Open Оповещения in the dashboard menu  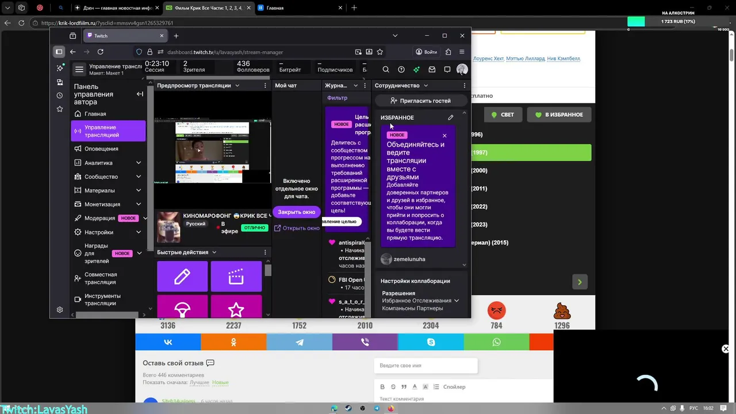[107, 148]
